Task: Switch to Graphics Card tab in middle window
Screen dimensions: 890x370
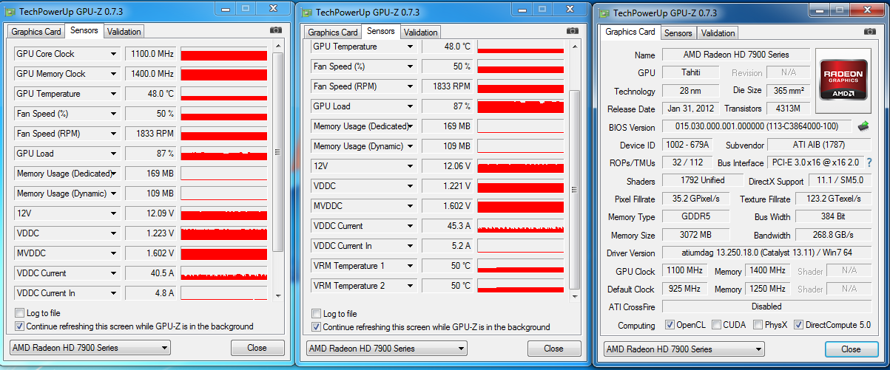Action: tap(333, 32)
